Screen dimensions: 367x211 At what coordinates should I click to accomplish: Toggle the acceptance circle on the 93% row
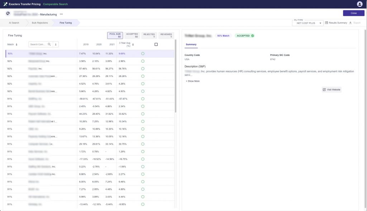[x=143, y=53]
